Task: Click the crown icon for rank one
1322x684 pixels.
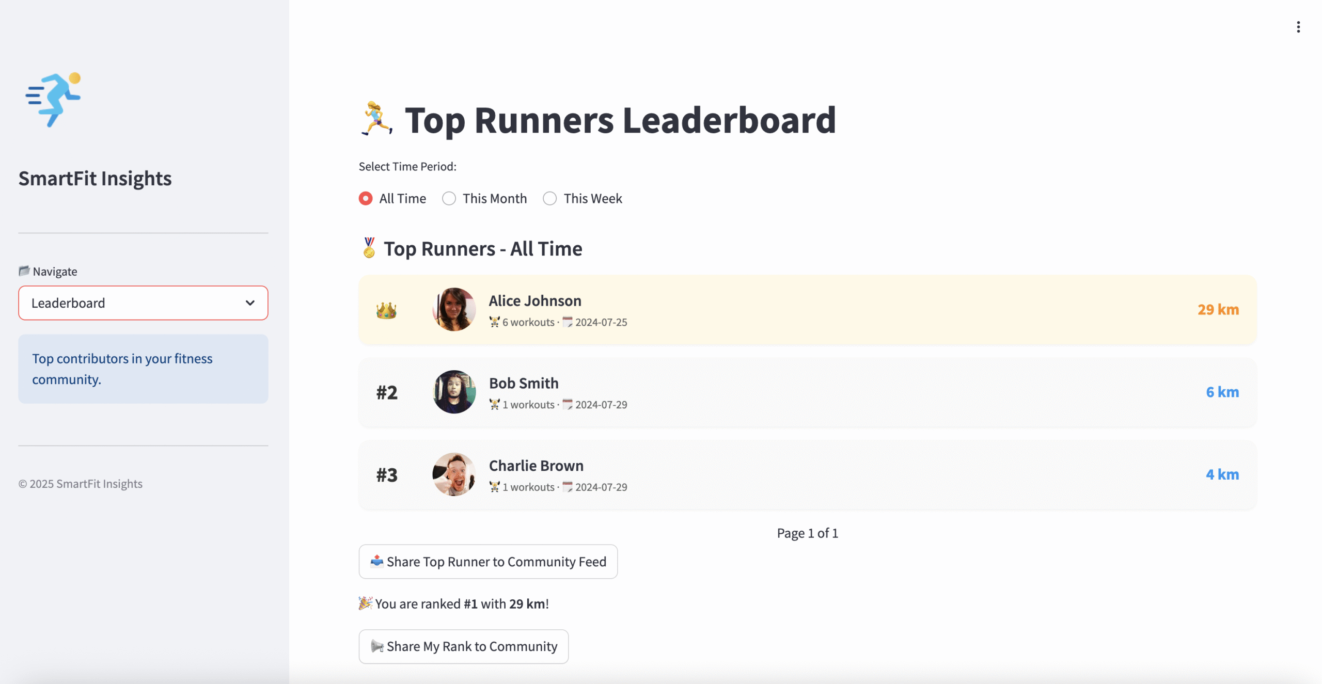Action: 386,310
